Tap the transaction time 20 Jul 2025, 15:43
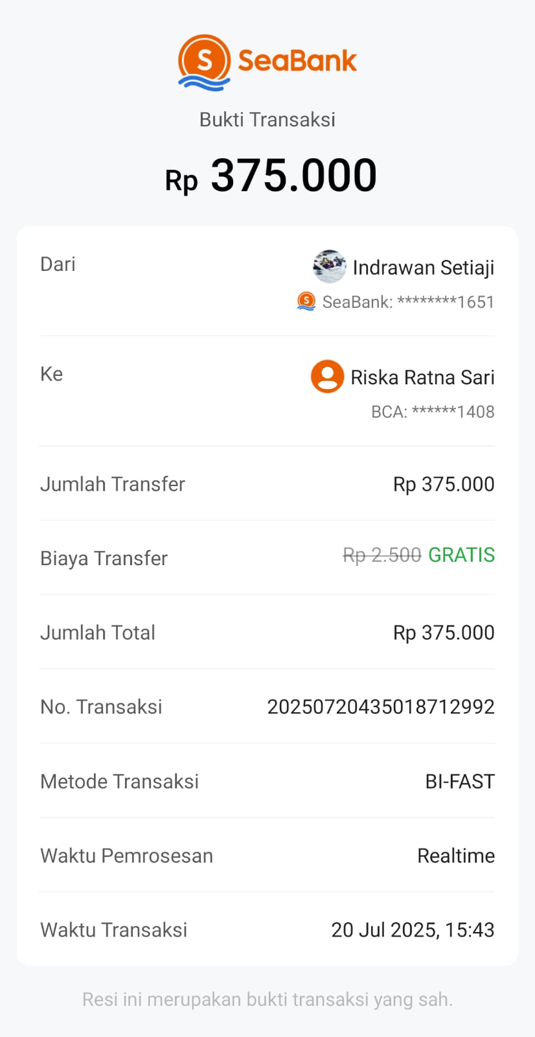 coord(413,929)
